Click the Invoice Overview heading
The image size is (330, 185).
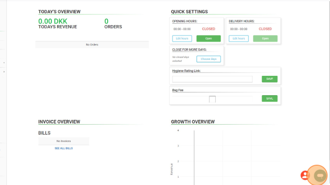[59, 122]
